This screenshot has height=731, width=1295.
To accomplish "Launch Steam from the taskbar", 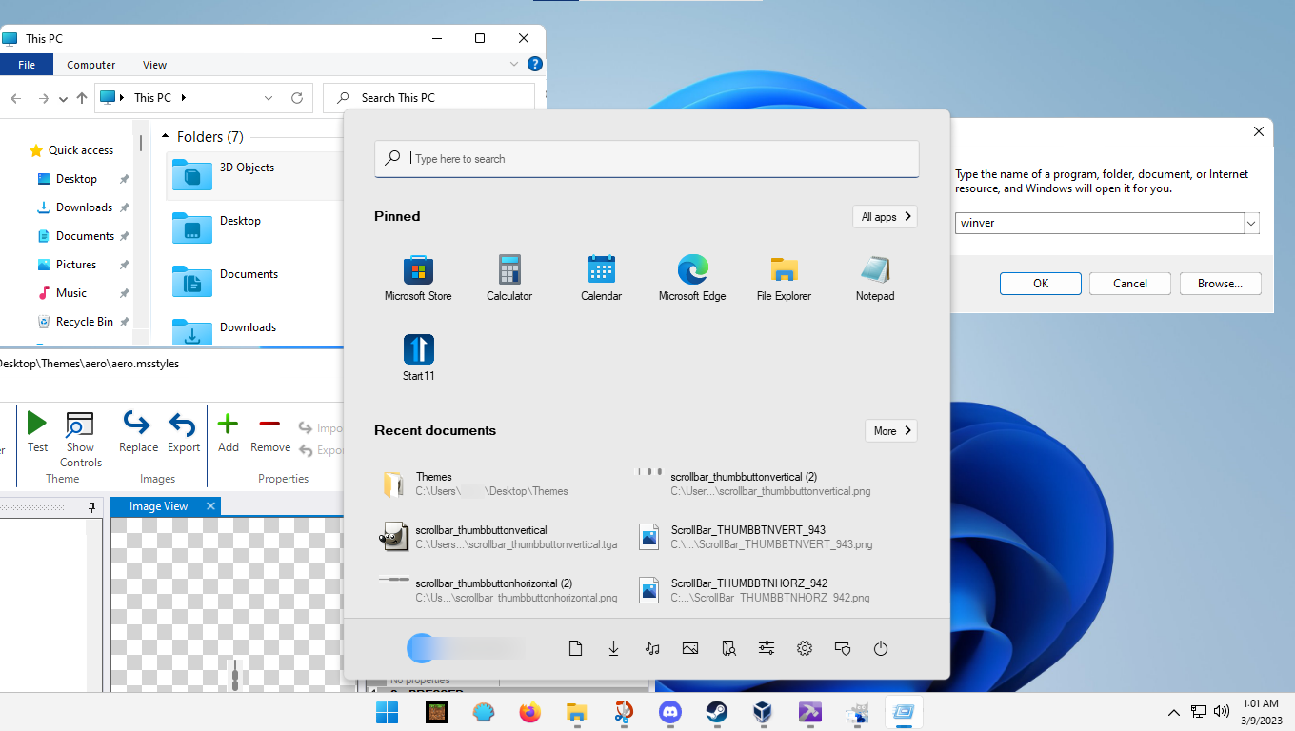I will pos(716,712).
